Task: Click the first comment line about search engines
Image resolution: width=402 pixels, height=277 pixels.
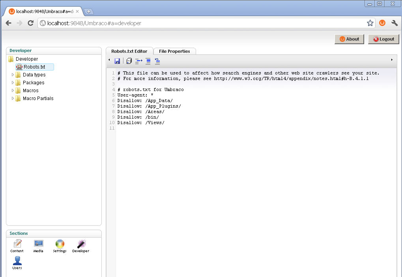Action: 249,73
